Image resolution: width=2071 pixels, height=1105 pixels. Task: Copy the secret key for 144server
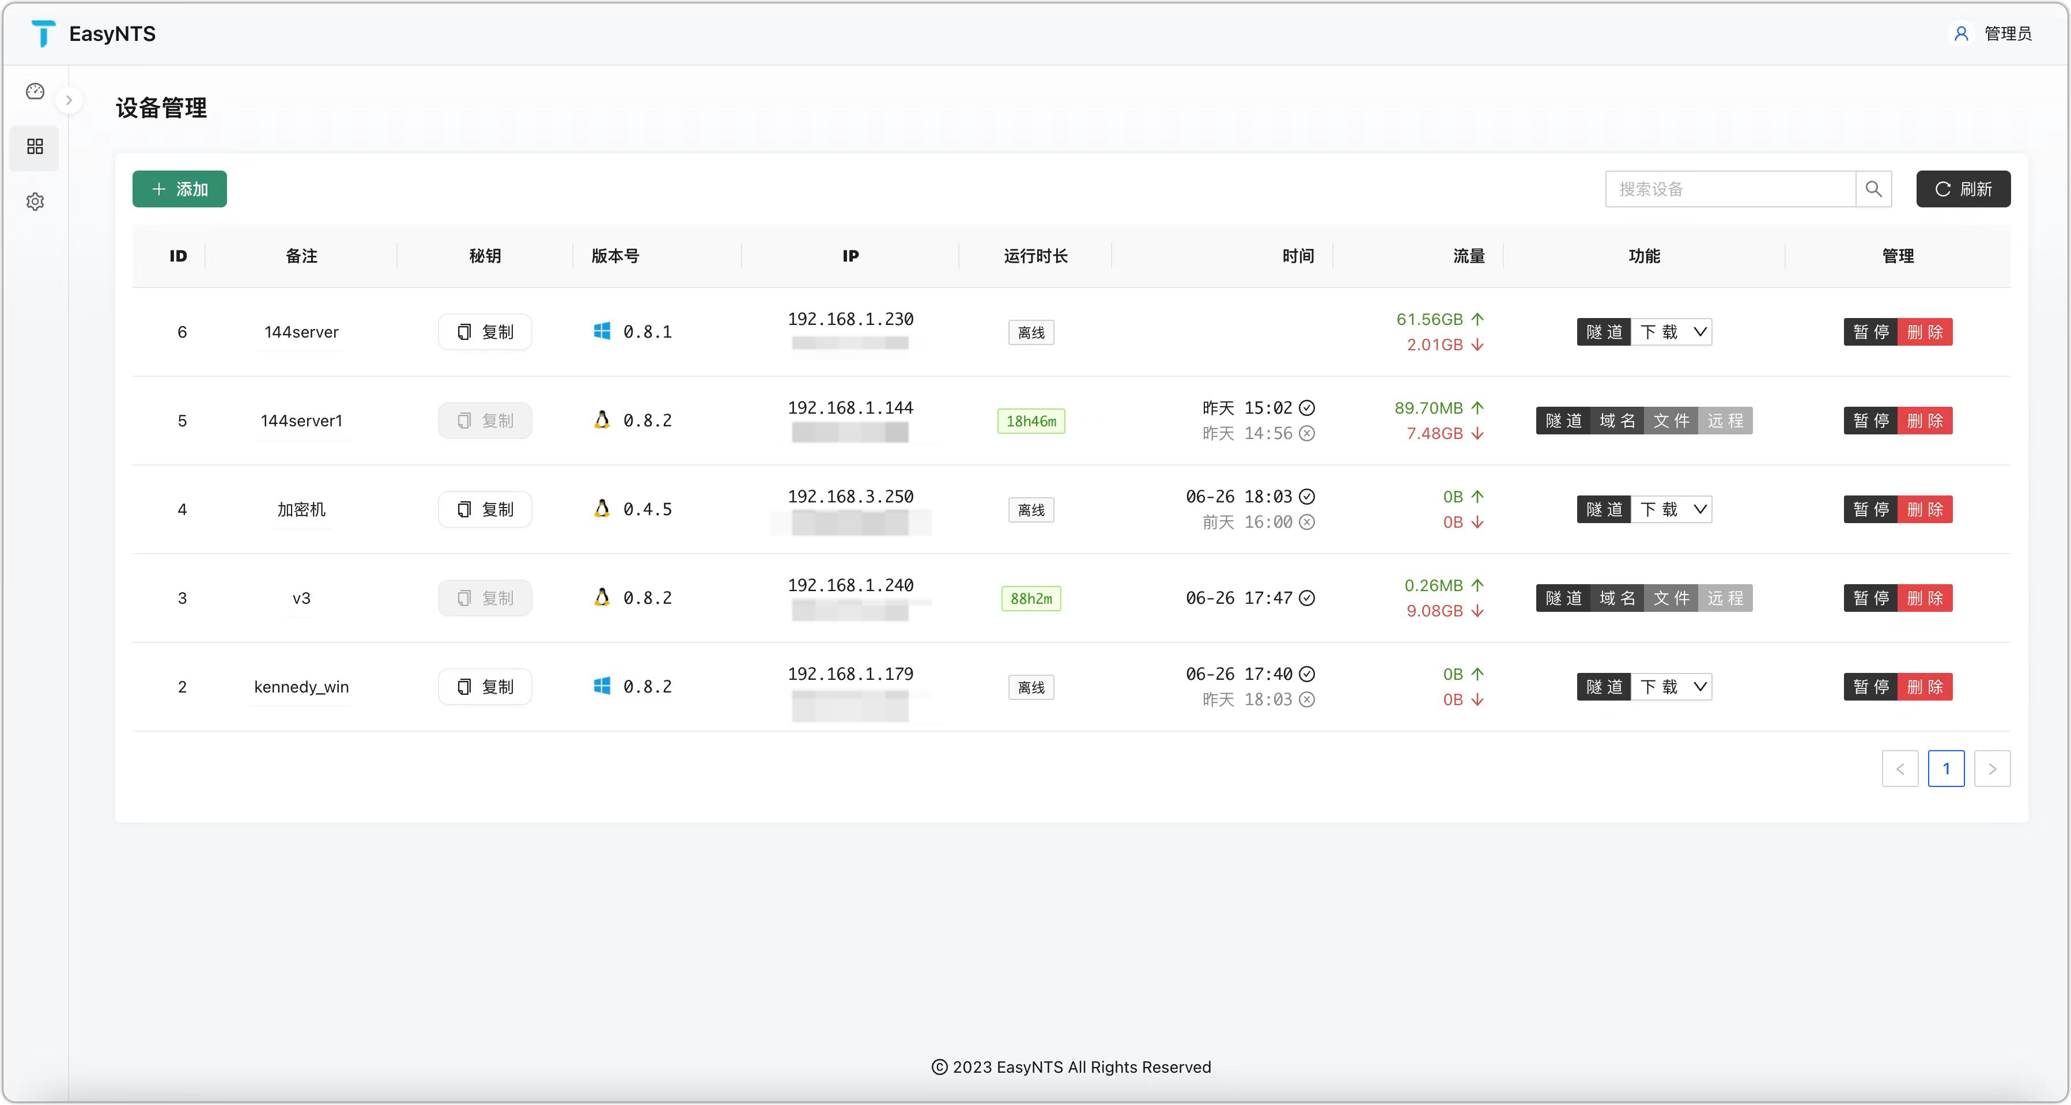pos(485,332)
